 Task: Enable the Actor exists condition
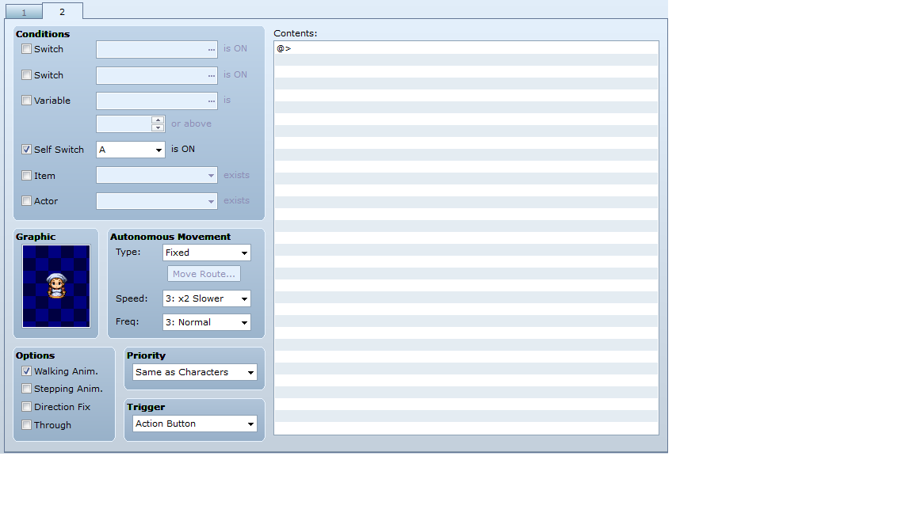(x=26, y=200)
